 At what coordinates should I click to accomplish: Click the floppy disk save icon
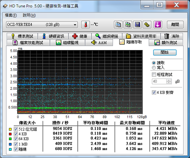(137, 25)
